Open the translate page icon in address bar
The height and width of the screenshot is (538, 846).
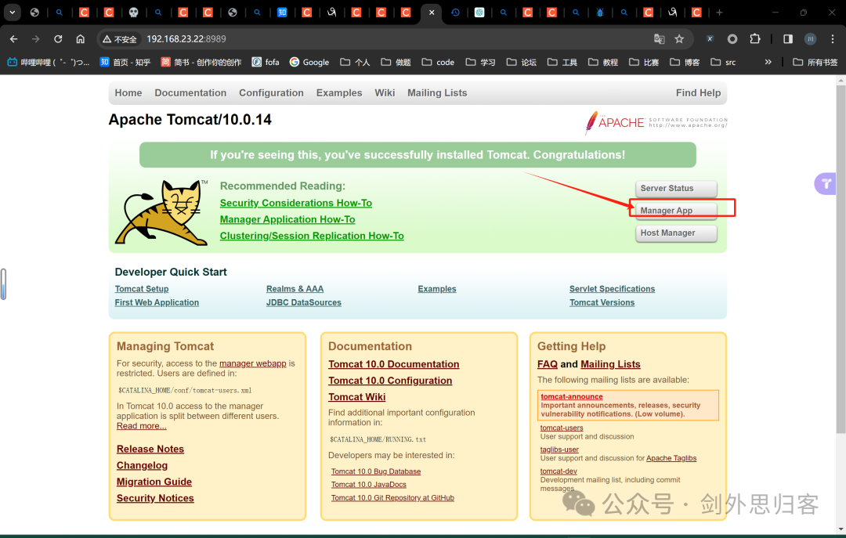coord(660,39)
